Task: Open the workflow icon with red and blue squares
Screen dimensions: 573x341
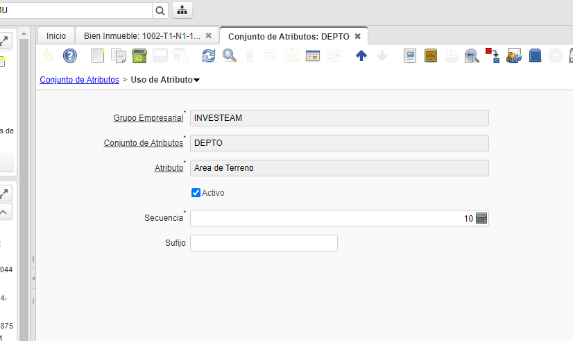Action: pos(493,56)
